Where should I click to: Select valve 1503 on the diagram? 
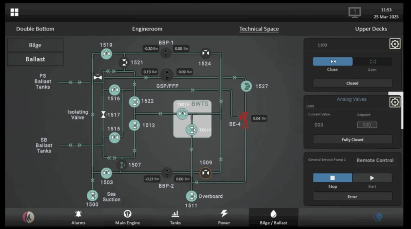(106, 173)
